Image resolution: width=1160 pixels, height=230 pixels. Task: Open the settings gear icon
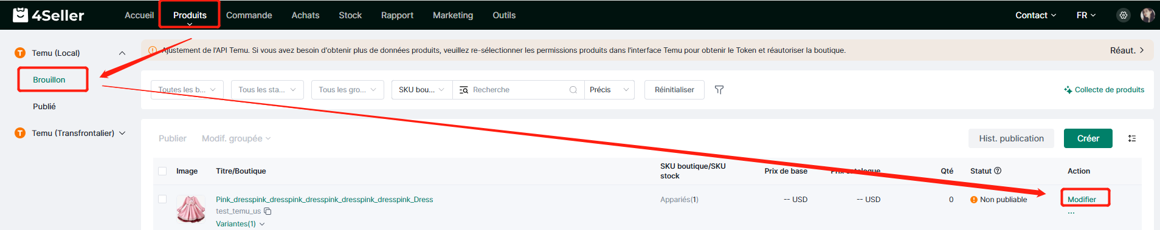tap(1124, 15)
